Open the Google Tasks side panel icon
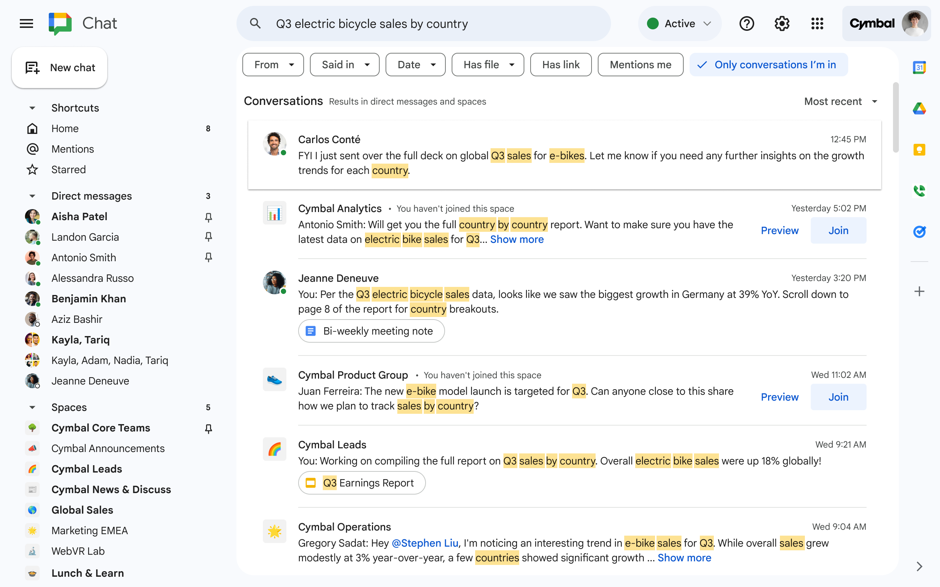This screenshot has height=587, width=940. pyautogui.click(x=919, y=232)
